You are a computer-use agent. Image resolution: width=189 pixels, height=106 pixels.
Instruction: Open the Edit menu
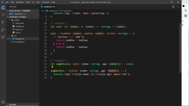click(x=12, y=2)
